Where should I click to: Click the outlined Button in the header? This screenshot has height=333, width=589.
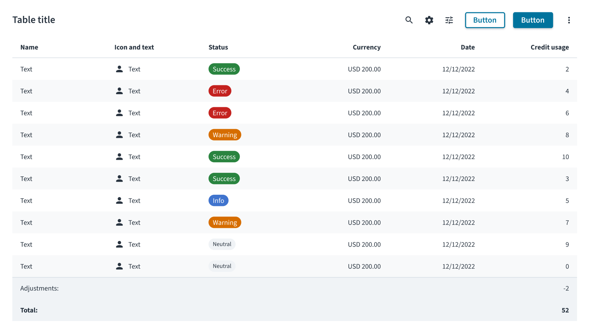(x=485, y=20)
